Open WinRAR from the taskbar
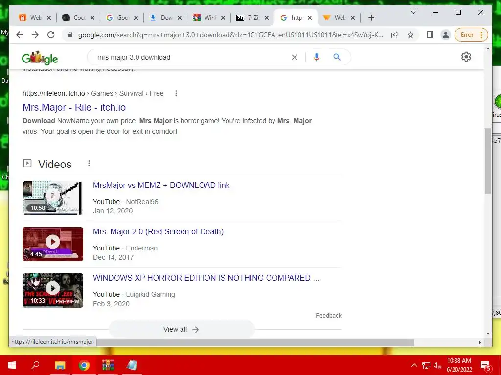Screen dimensions: 501x375 pyautogui.click(x=108, y=365)
